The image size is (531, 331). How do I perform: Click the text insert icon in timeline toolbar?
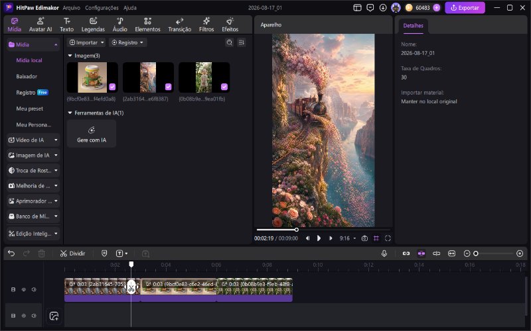pos(119,254)
